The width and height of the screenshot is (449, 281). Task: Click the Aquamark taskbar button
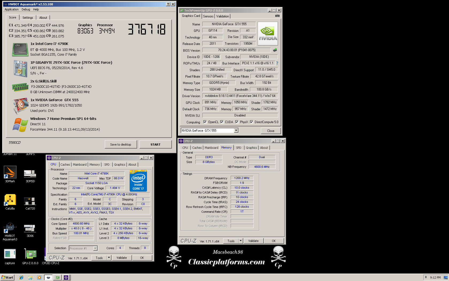(48, 278)
